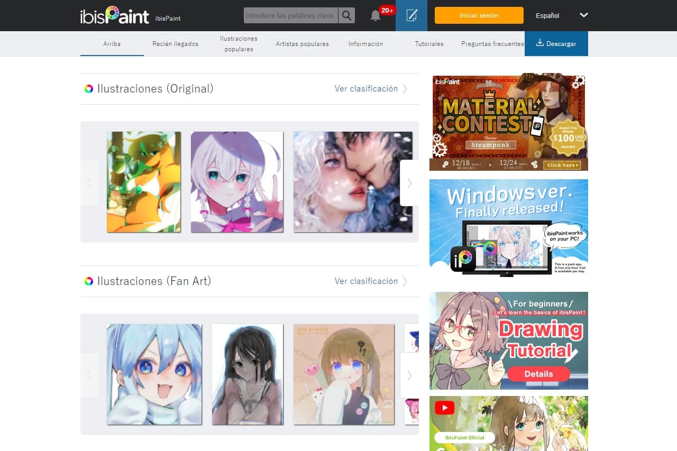Click the color wheel beside Ilustraciones (Original)
Viewport: 677px width, 451px height.
click(x=89, y=89)
